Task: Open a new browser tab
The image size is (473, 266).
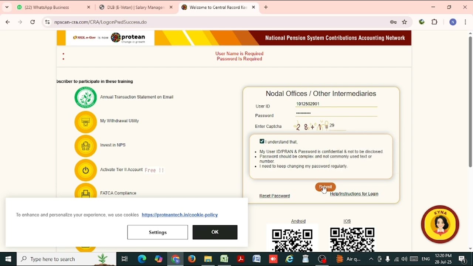Action: [x=266, y=7]
